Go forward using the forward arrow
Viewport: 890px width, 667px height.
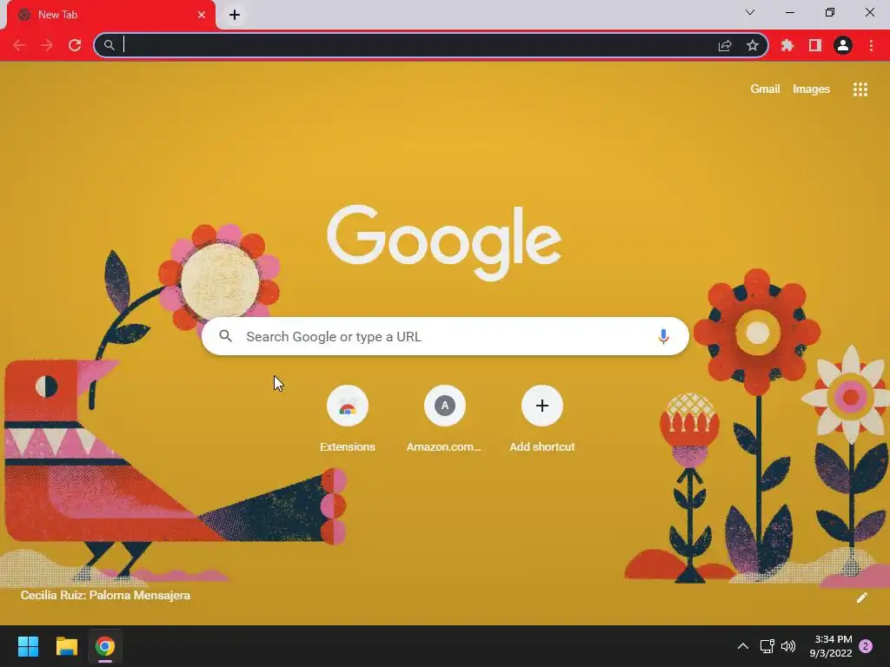click(47, 45)
